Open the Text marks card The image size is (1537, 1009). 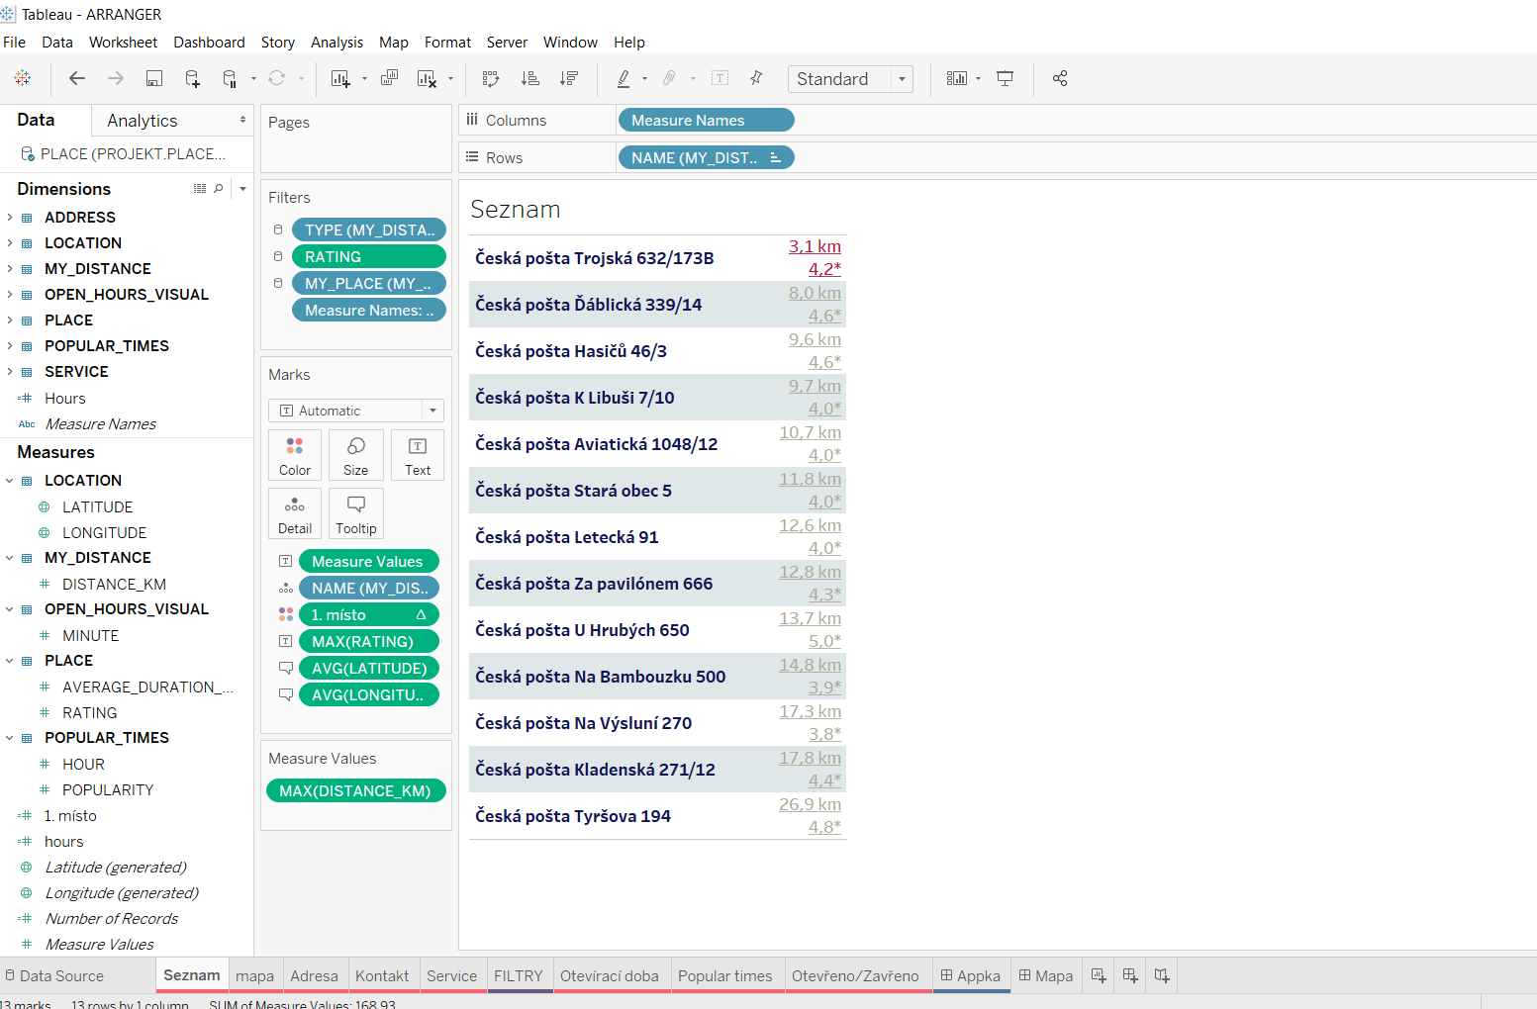pos(418,456)
